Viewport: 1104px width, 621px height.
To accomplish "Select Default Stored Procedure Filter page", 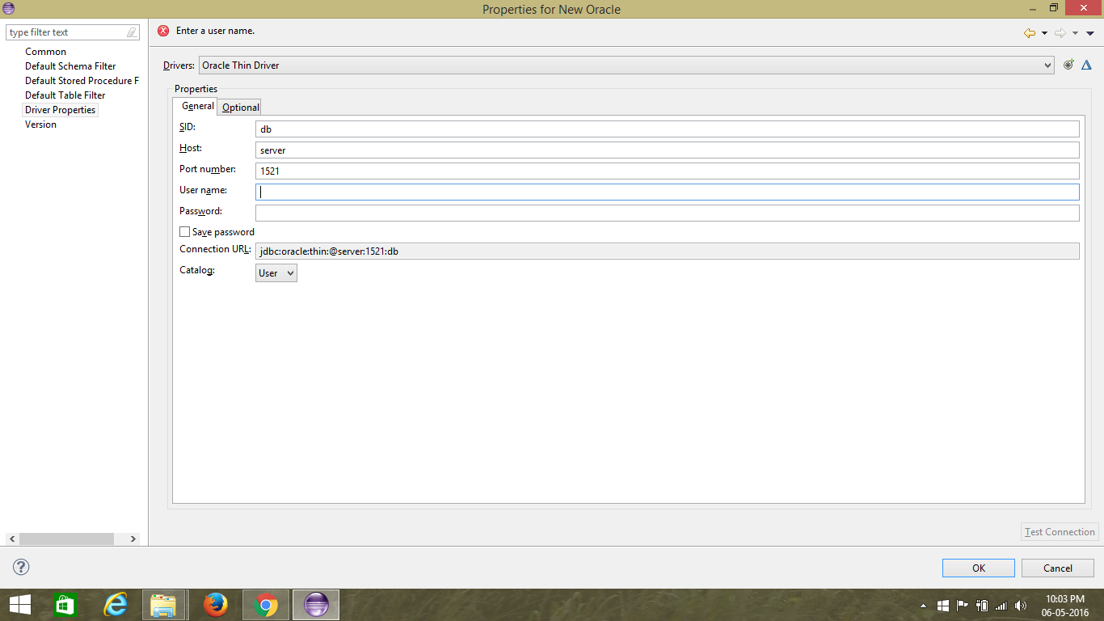I will click(82, 81).
